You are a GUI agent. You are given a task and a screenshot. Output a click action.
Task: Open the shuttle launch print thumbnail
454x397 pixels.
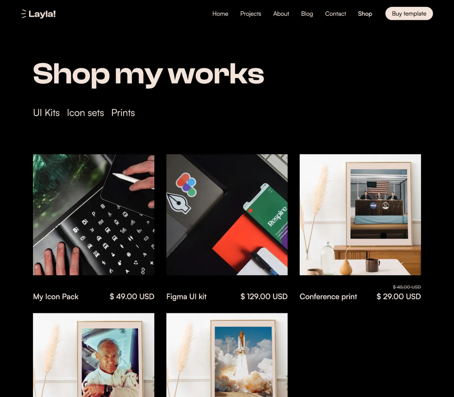(x=227, y=355)
